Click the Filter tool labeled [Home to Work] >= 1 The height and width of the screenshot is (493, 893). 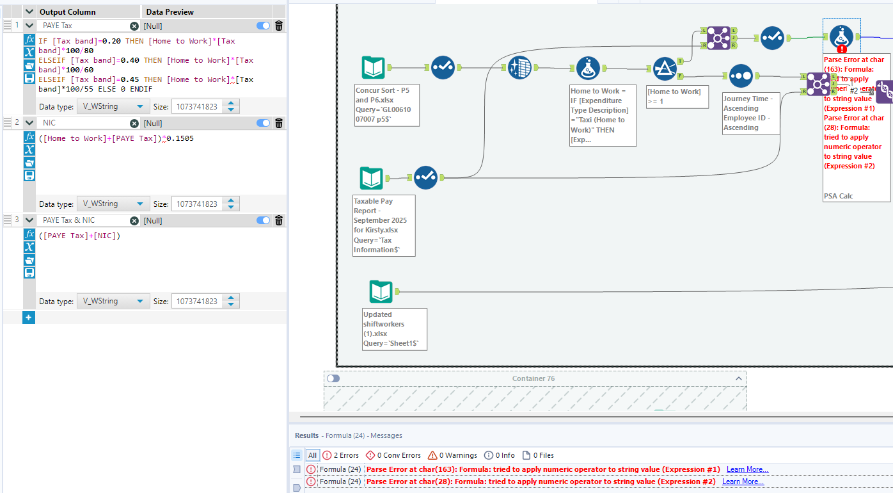(665, 68)
